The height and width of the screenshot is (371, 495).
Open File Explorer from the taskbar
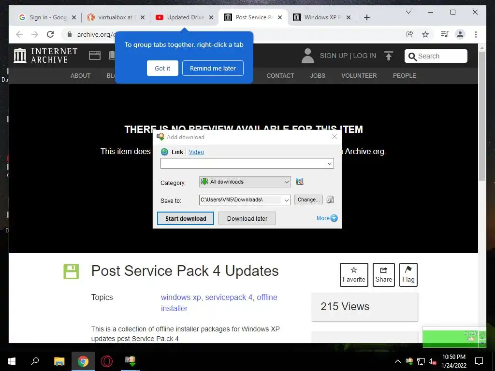coord(59,361)
